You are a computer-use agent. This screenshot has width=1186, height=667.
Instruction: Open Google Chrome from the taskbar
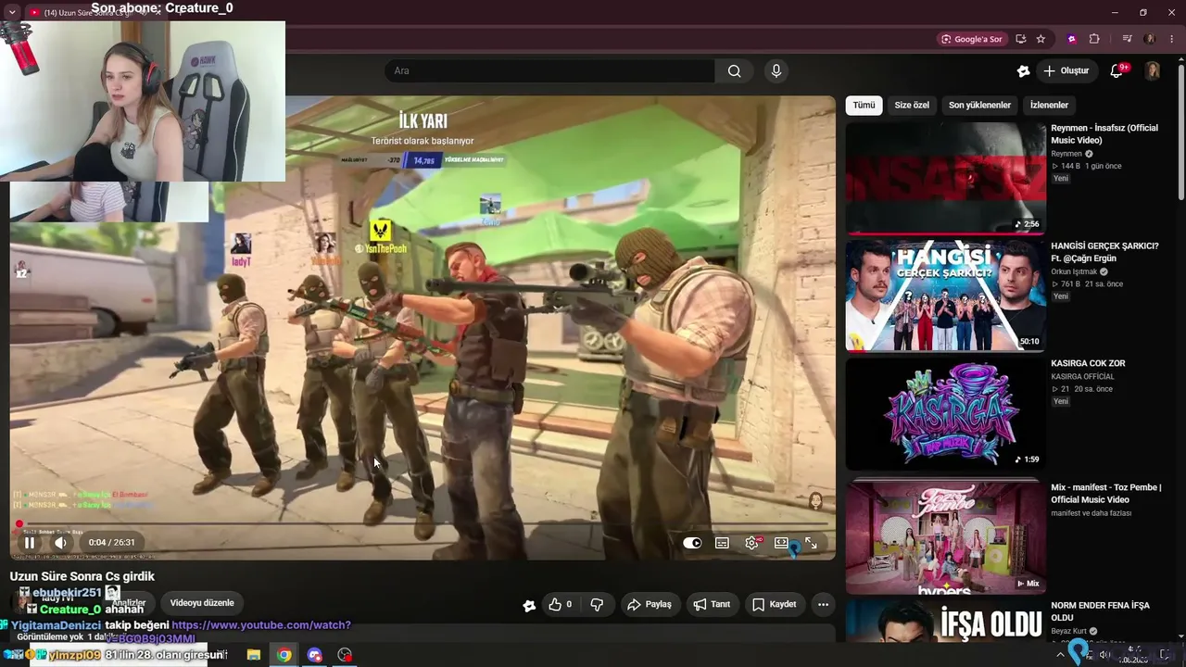284,655
